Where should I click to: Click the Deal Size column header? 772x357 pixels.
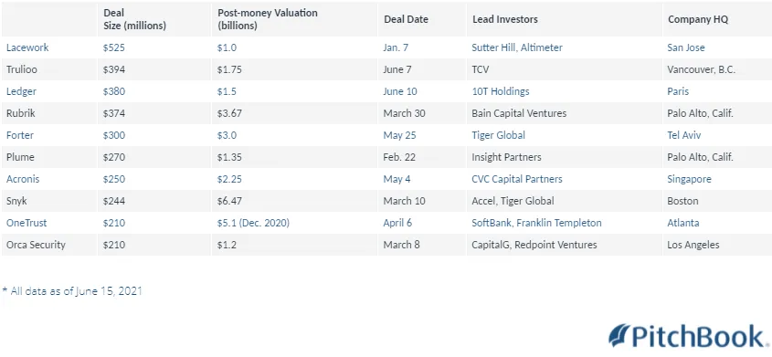[x=134, y=20]
